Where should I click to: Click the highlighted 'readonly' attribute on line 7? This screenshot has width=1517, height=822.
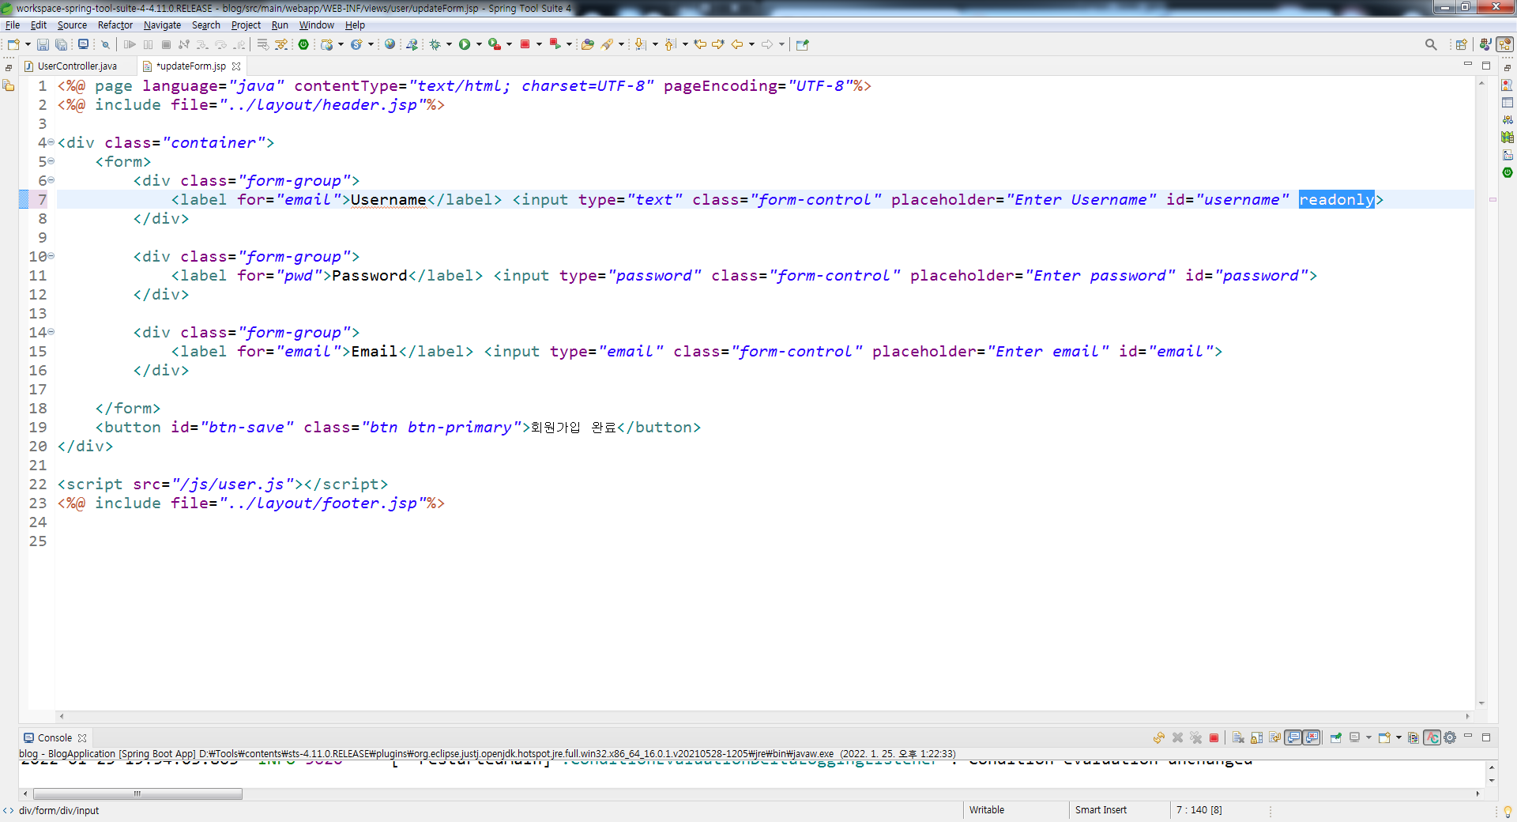click(1337, 199)
